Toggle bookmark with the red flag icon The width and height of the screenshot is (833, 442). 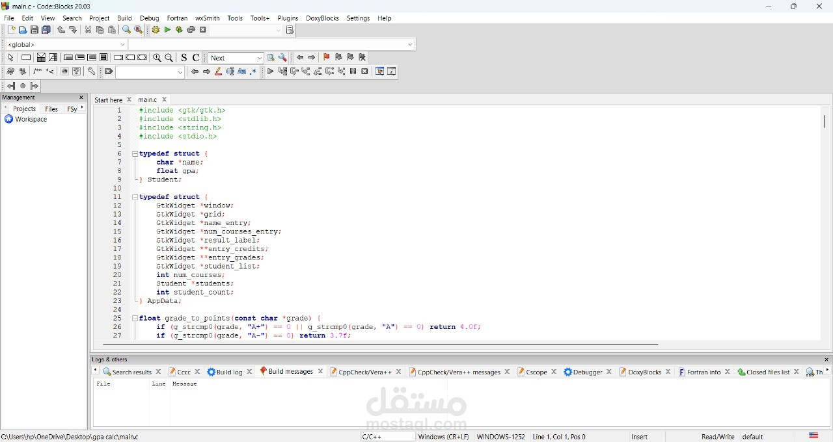[x=327, y=58]
